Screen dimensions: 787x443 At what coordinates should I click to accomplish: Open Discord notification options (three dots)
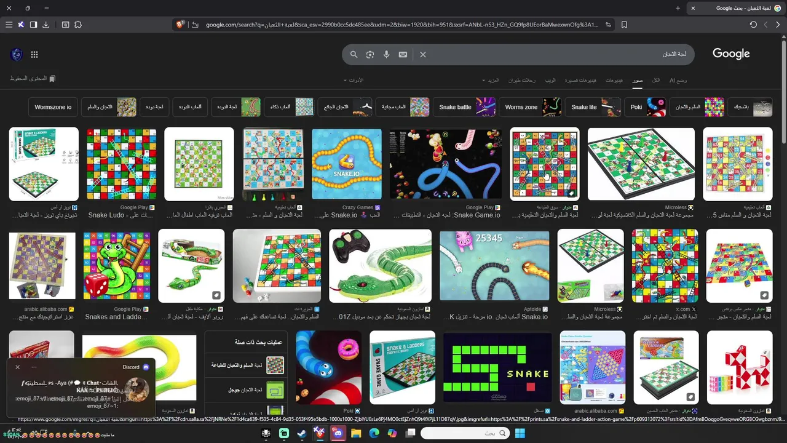pyautogui.click(x=34, y=367)
